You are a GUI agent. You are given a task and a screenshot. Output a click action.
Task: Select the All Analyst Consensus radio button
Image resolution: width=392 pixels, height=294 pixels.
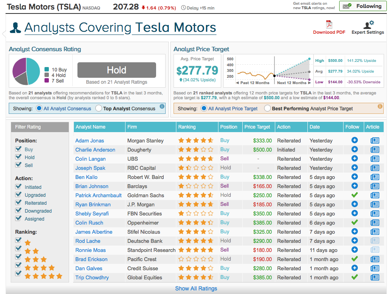[x=39, y=108]
